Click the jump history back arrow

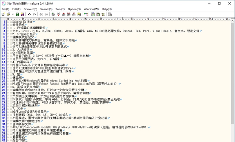coord(41,14)
